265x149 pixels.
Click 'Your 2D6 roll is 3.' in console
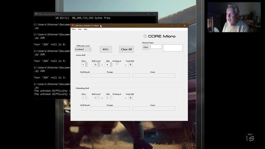(50, 77)
